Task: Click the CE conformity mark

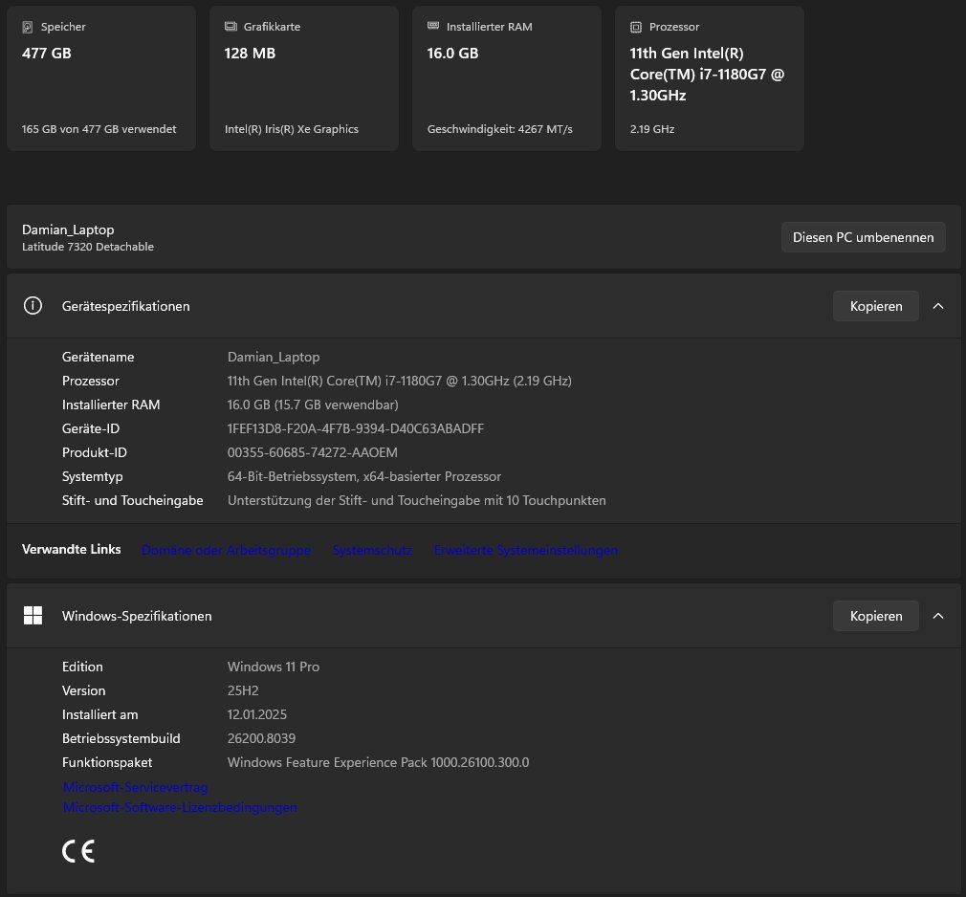Action: coord(78,851)
